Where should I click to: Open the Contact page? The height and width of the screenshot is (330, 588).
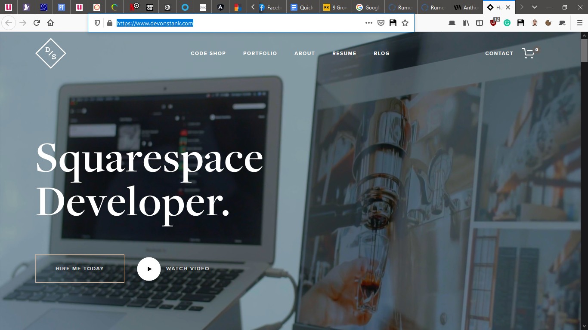(x=499, y=53)
